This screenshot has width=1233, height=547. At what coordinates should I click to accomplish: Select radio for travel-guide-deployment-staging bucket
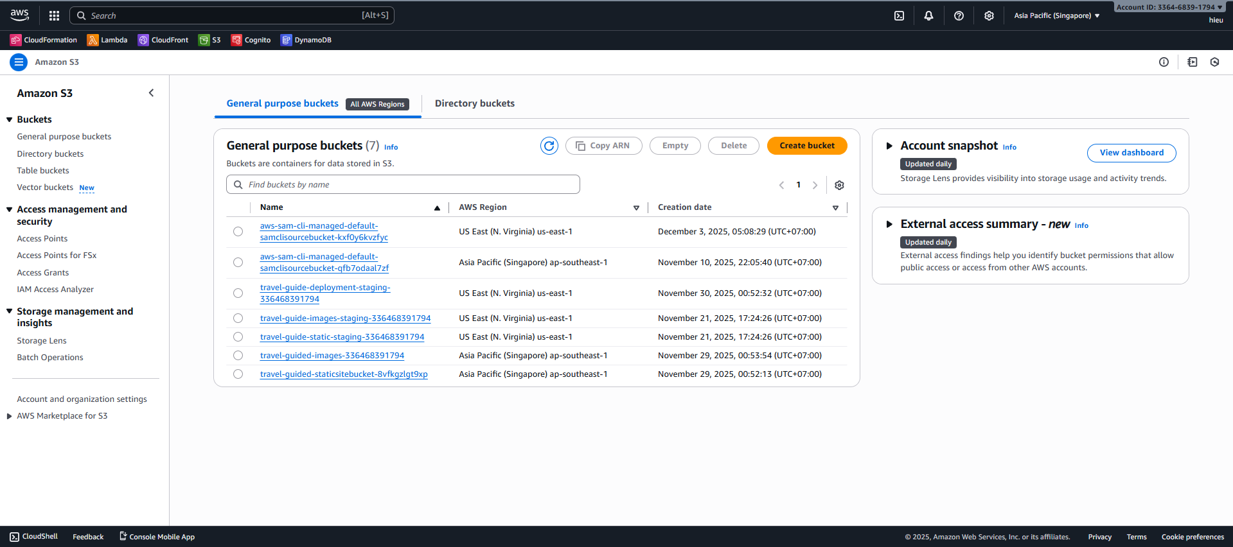pos(238,293)
